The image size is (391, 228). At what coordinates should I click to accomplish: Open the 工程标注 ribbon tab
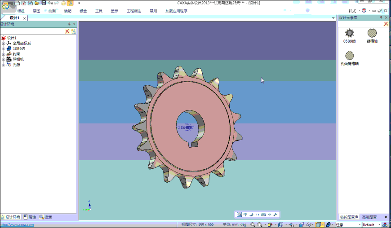[133, 11]
